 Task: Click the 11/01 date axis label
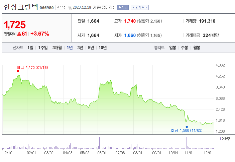(189, 153)
